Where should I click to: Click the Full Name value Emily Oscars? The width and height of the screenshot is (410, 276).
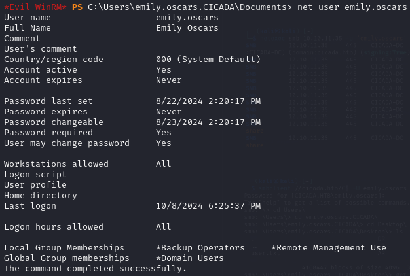[187, 28]
